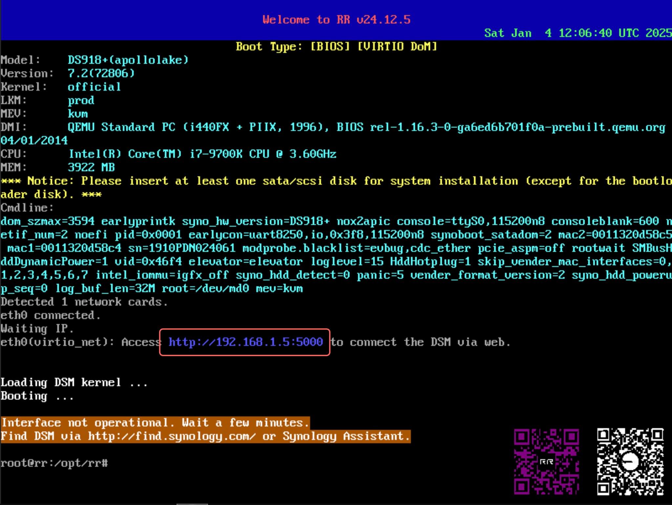Click the white QR code
The image size is (672, 505).
point(630,461)
